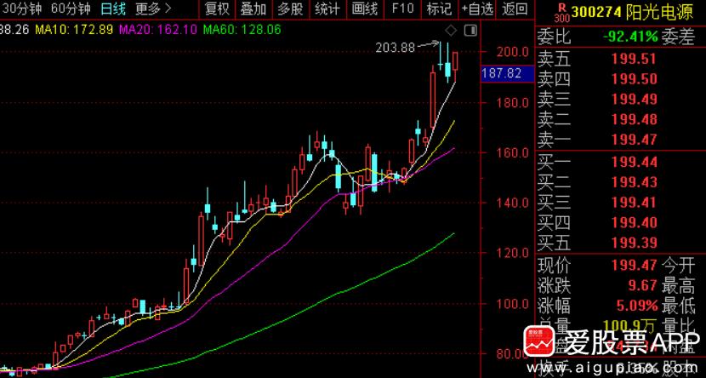Click the 返回 back button

[x=515, y=9]
